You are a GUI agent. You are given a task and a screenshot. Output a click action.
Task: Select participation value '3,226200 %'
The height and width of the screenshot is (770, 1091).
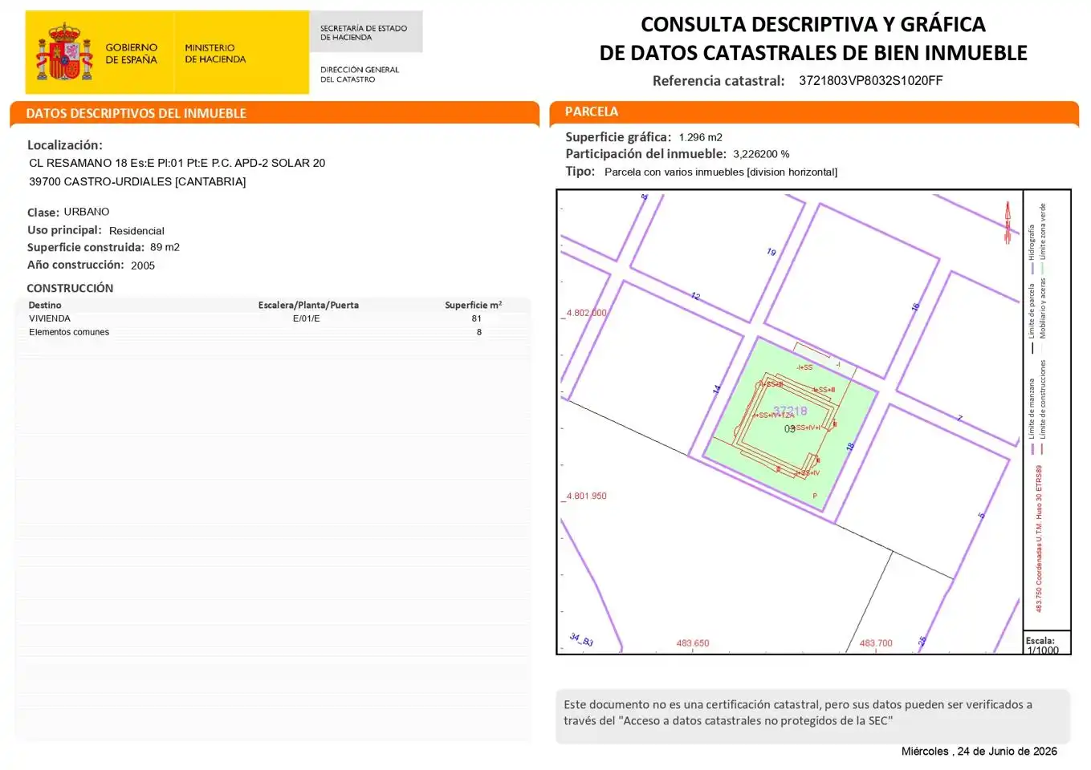click(x=761, y=154)
